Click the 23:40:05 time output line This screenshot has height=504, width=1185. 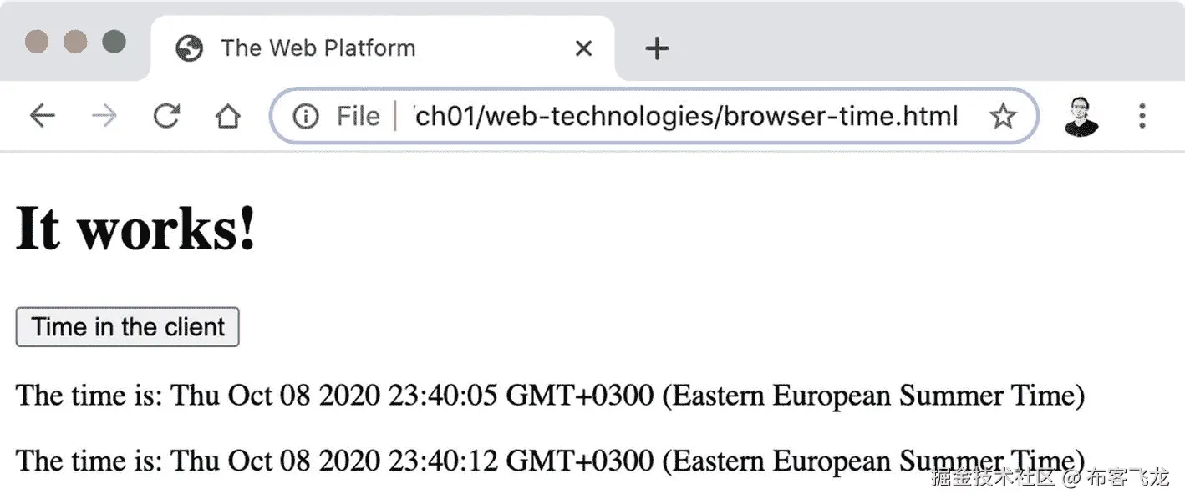(550, 394)
